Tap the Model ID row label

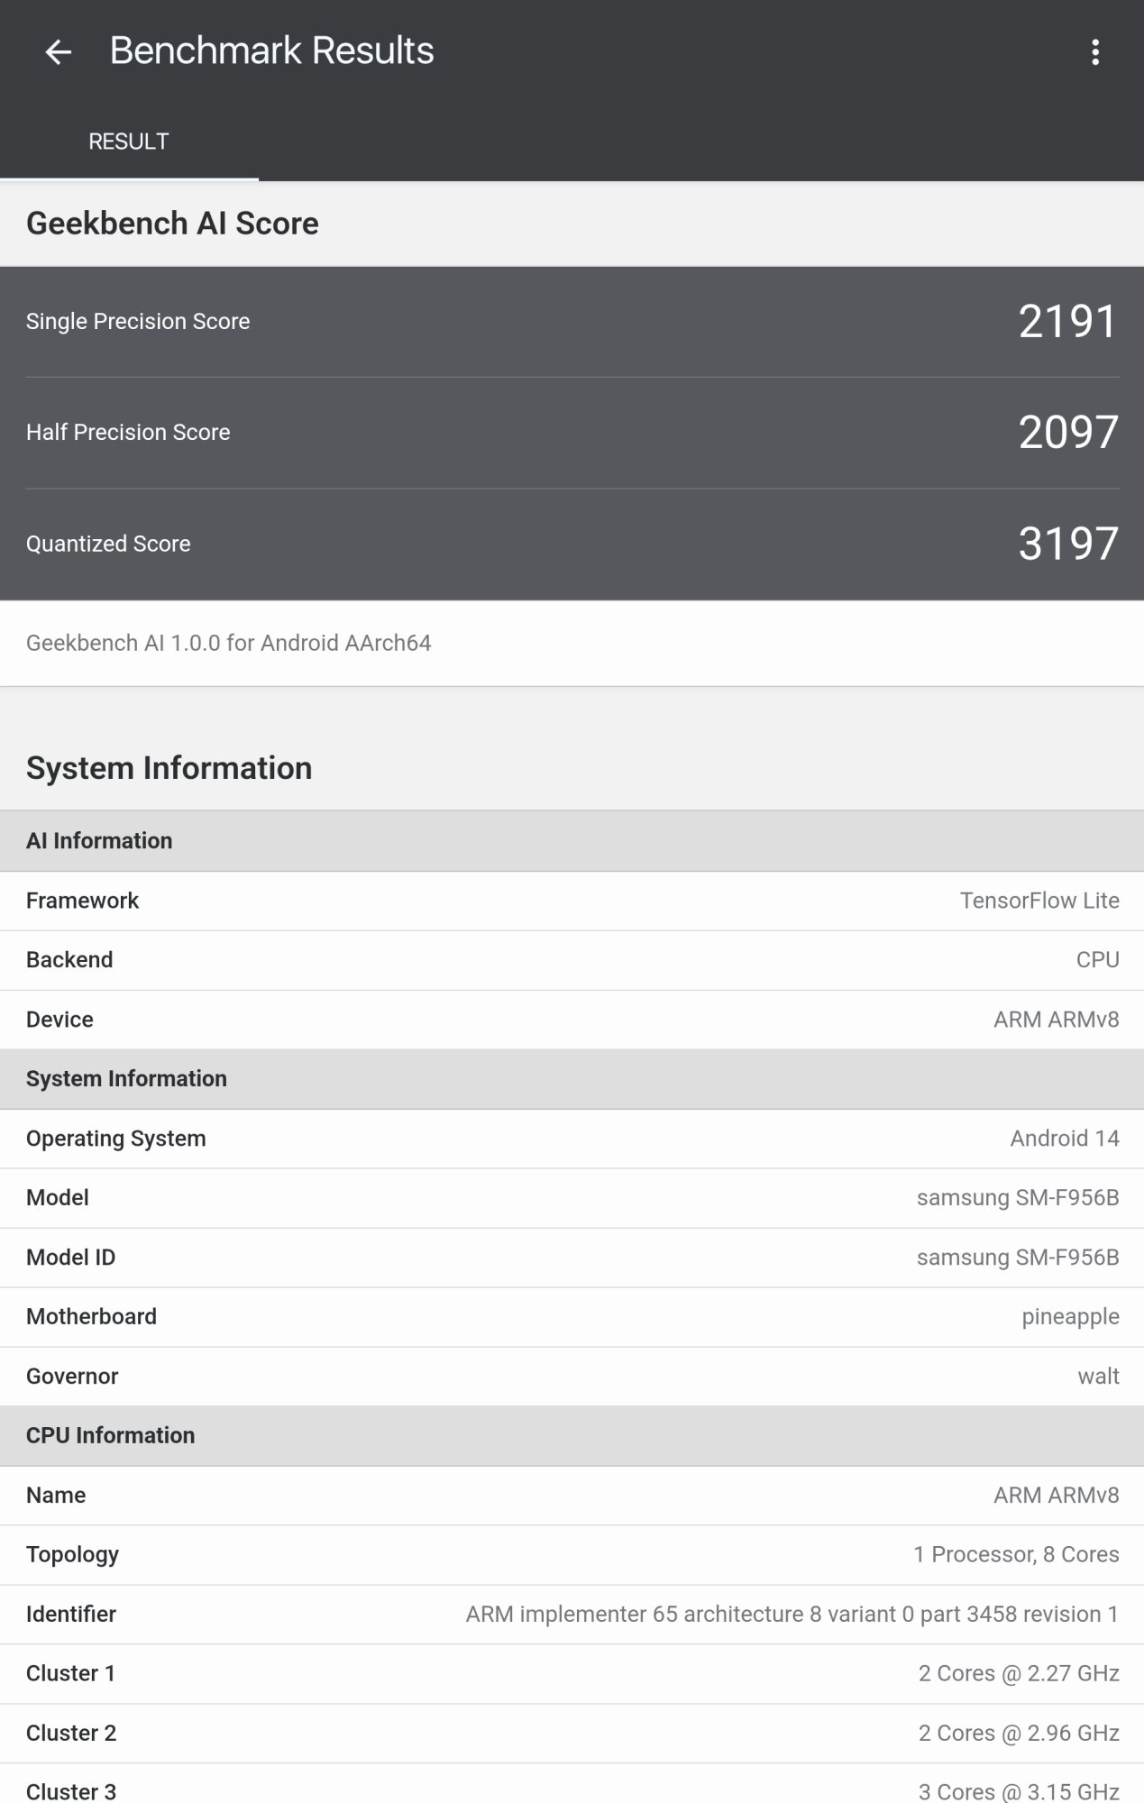pos(70,1258)
